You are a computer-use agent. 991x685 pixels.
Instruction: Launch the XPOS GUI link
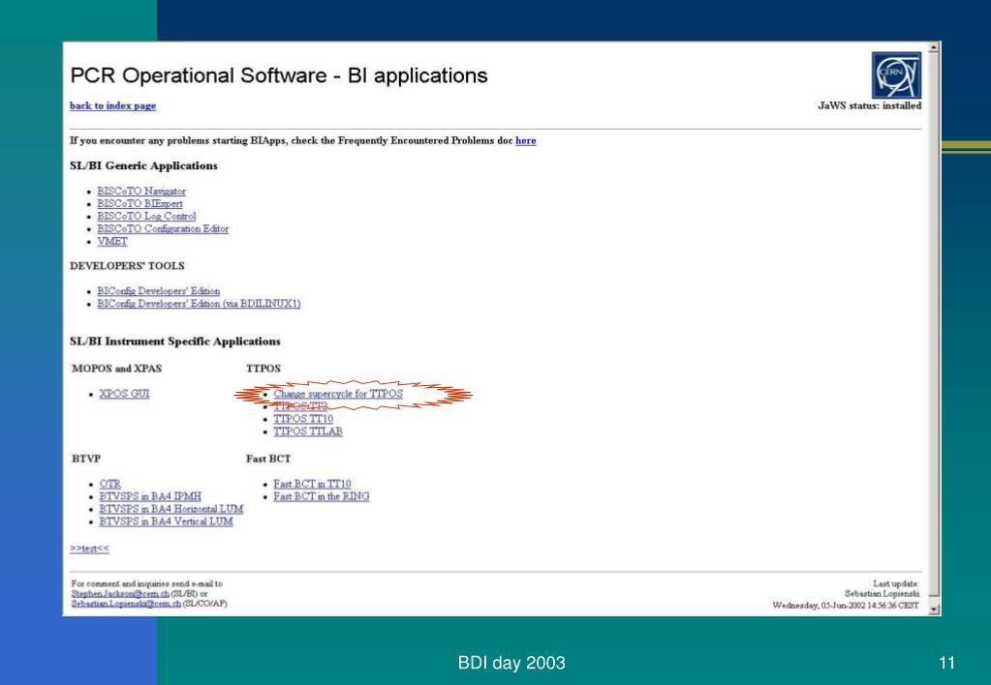(x=124, y=394)
